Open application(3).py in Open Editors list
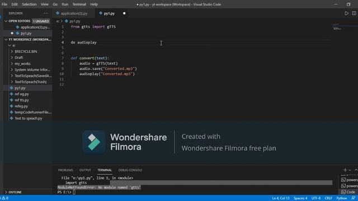 coord(35,27)
